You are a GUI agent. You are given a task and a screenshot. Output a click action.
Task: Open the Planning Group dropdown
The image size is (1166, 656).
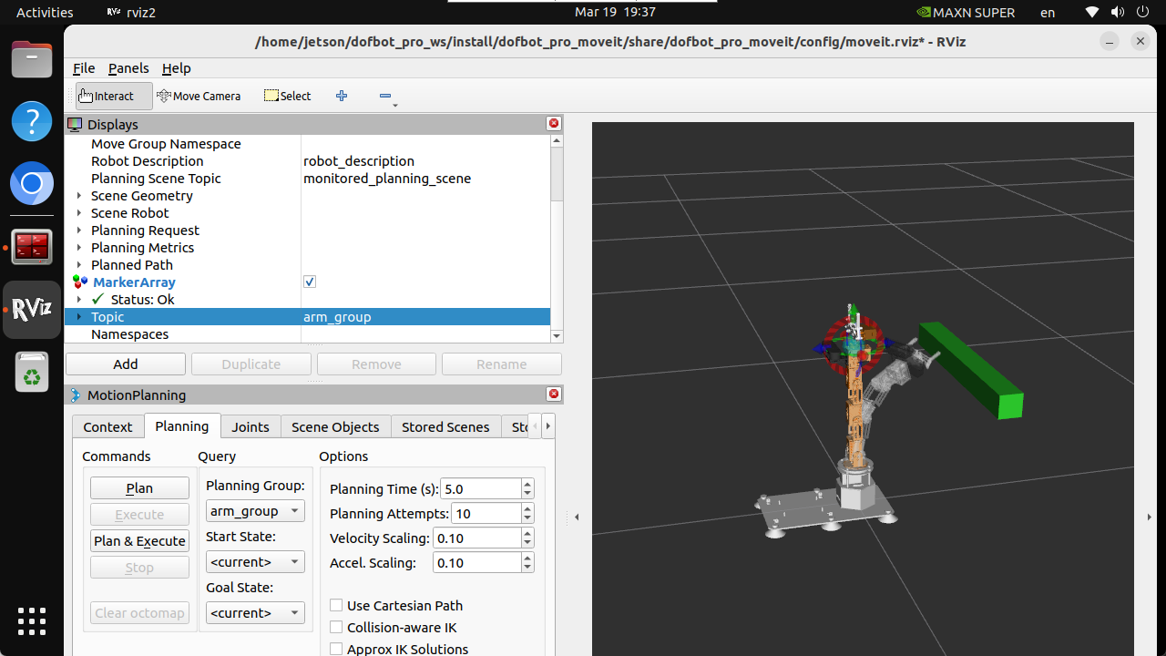pyautogui.click(x=255, y=511)
